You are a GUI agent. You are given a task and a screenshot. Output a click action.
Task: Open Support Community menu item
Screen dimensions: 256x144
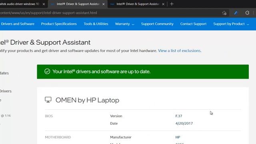tap(157, 24)
